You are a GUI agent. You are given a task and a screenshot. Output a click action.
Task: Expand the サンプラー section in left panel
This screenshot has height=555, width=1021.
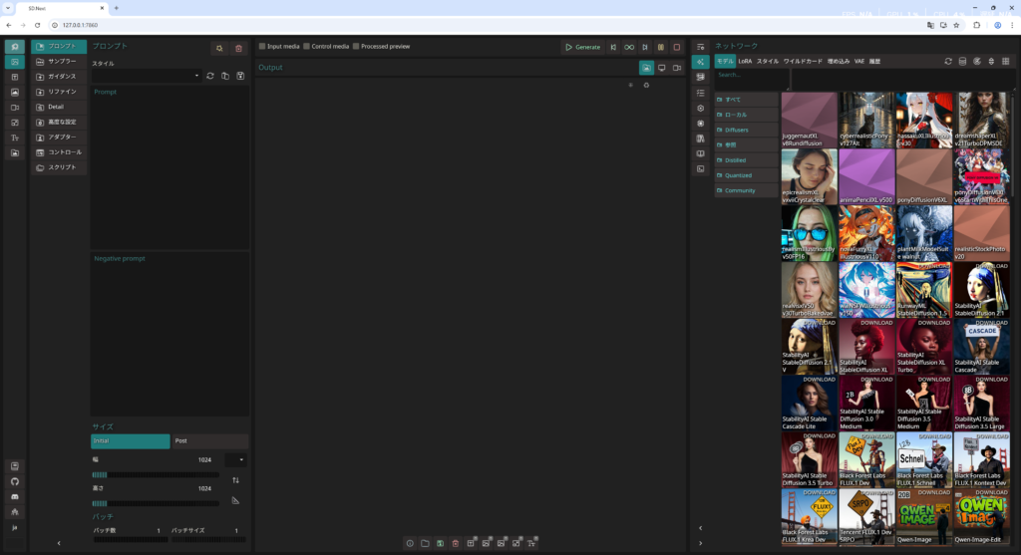pos(59,61)
